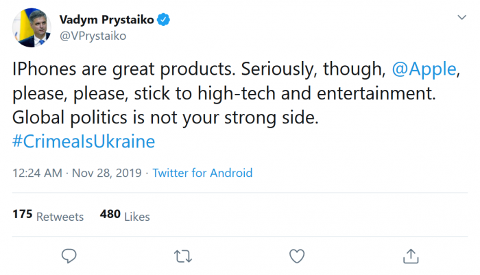Click the 175 retweet count number

pos(23,215)
